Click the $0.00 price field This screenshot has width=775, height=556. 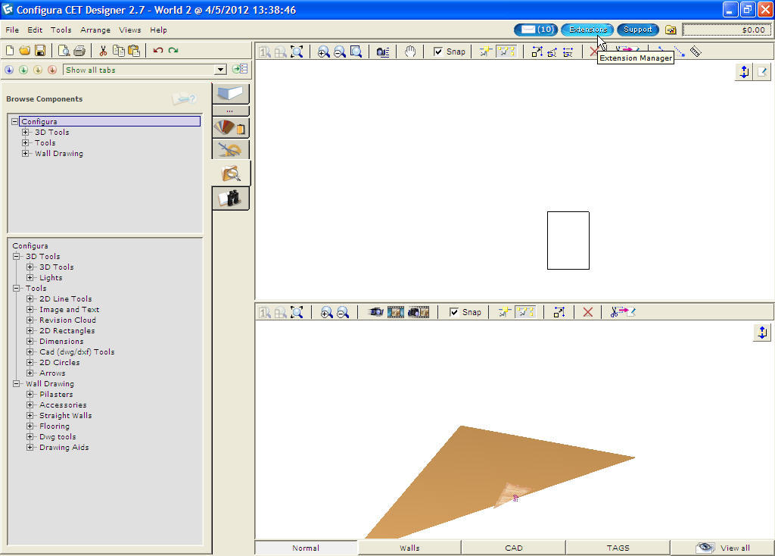pyautogui.click(x=726, y=30)
